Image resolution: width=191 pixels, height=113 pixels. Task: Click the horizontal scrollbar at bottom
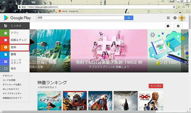click(x=79, y=111)
